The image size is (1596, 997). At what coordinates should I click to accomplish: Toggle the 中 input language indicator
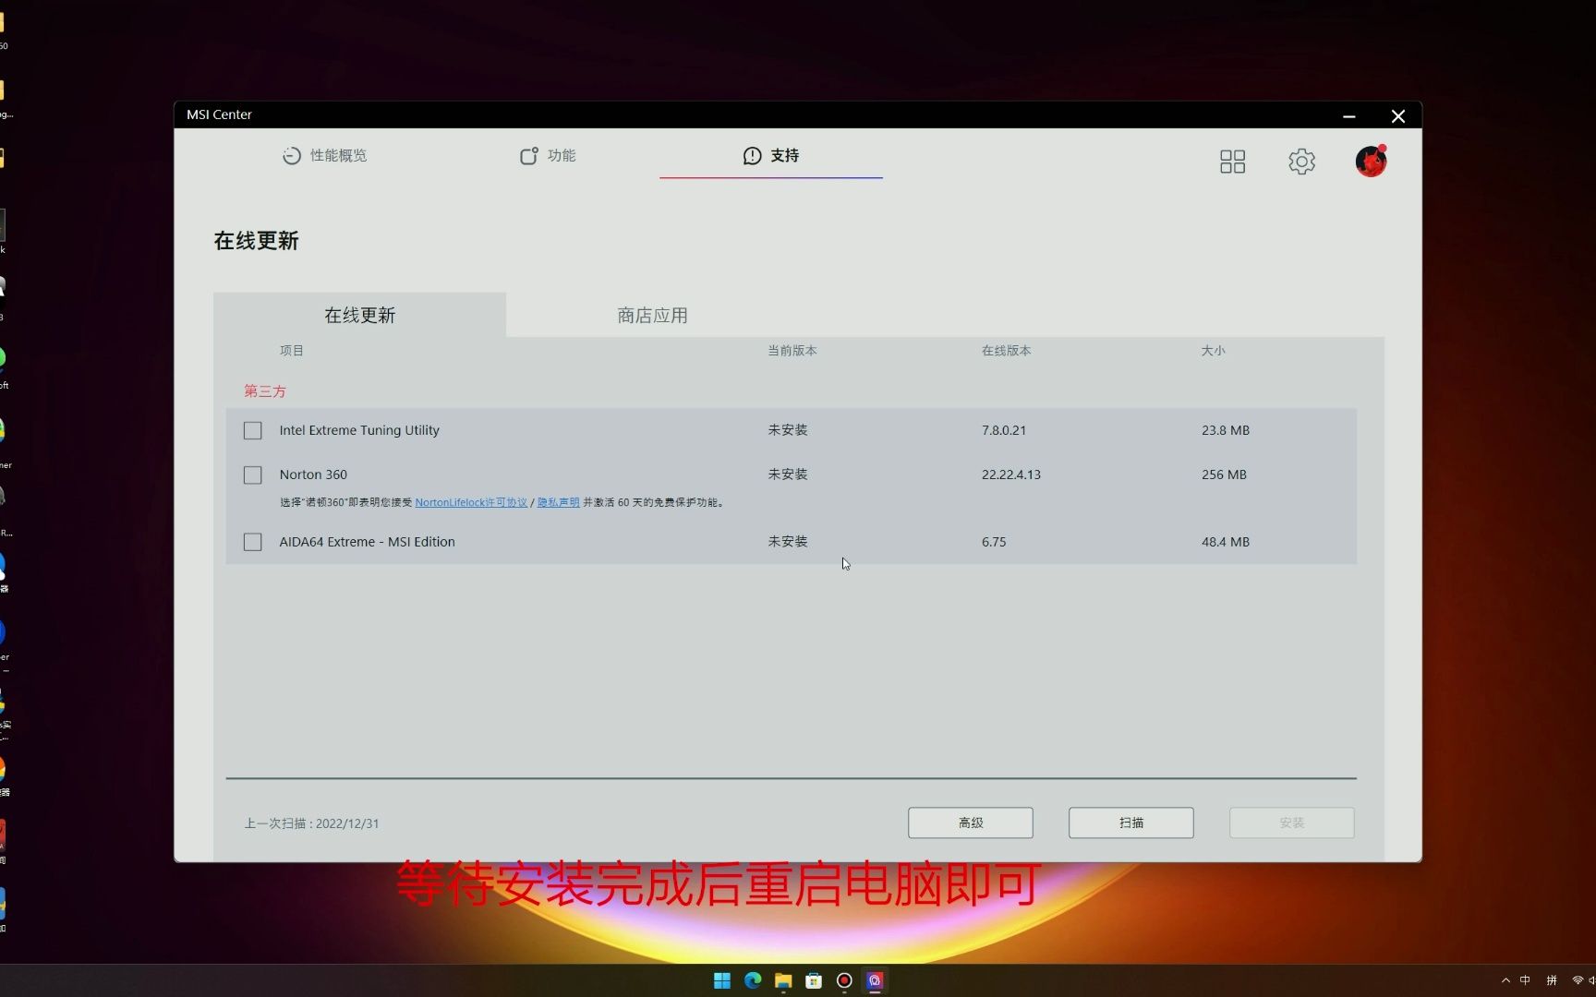pos(1525,980)
